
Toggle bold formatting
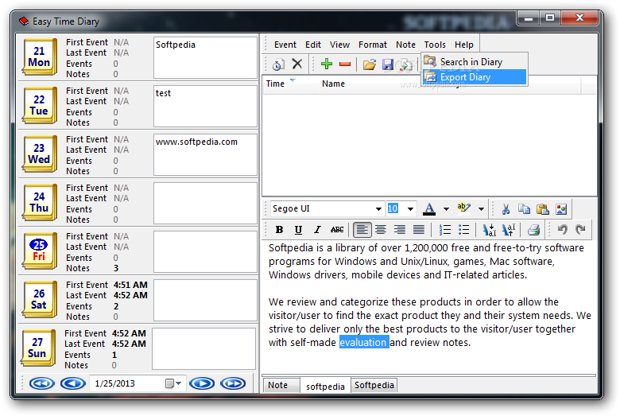279,230
